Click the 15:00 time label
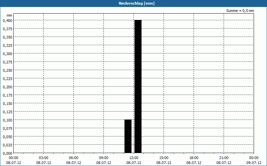Screen dimensions: 267x166 164,158
